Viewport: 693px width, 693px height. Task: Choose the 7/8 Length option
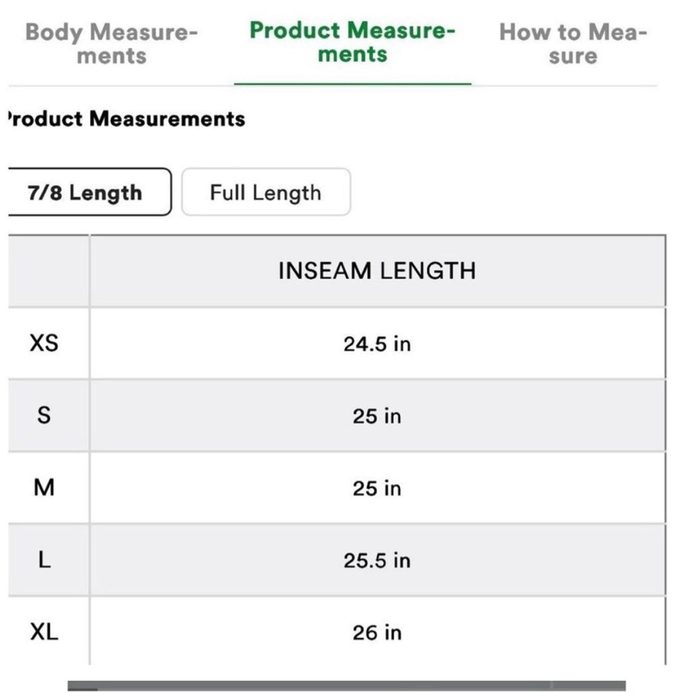[85, 192]
